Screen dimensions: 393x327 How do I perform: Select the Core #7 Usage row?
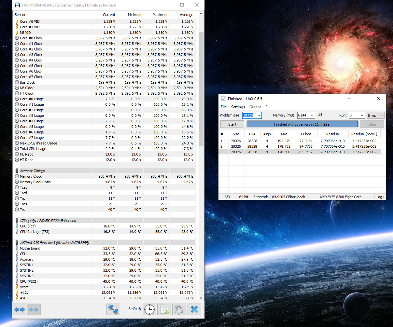pyautogui.click(x=105, y=138)
